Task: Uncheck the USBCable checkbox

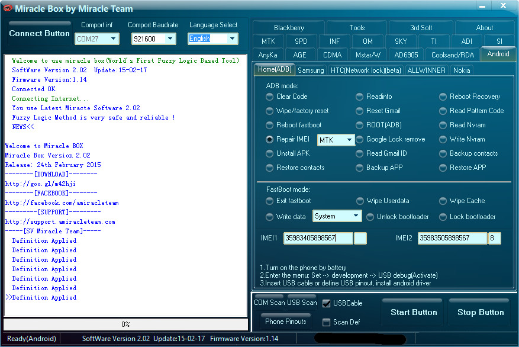Action: (326, 303)
